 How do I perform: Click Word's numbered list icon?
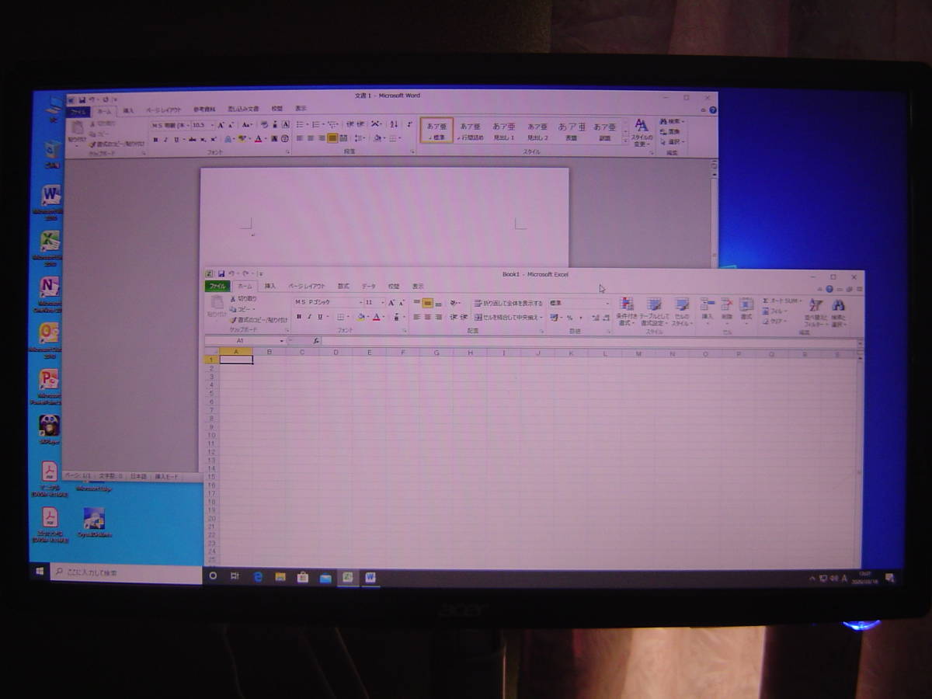point(316,124)
